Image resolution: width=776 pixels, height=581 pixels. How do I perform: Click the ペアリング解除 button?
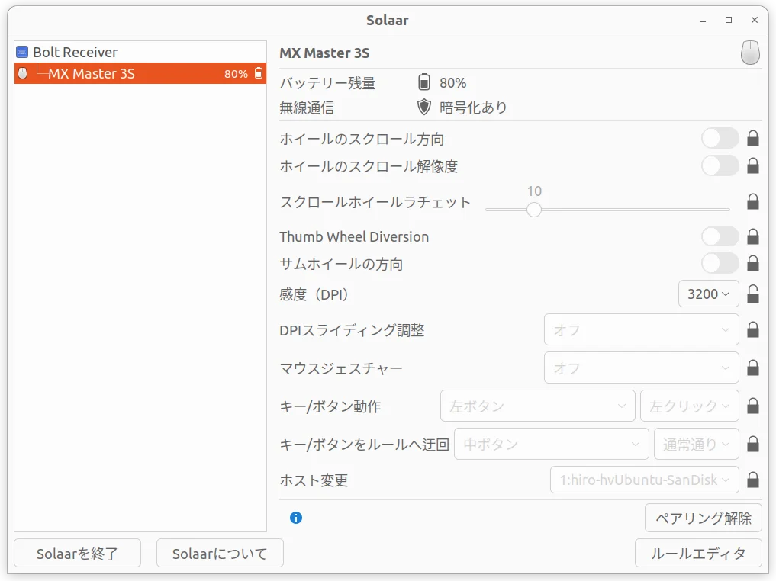[704, 518]
